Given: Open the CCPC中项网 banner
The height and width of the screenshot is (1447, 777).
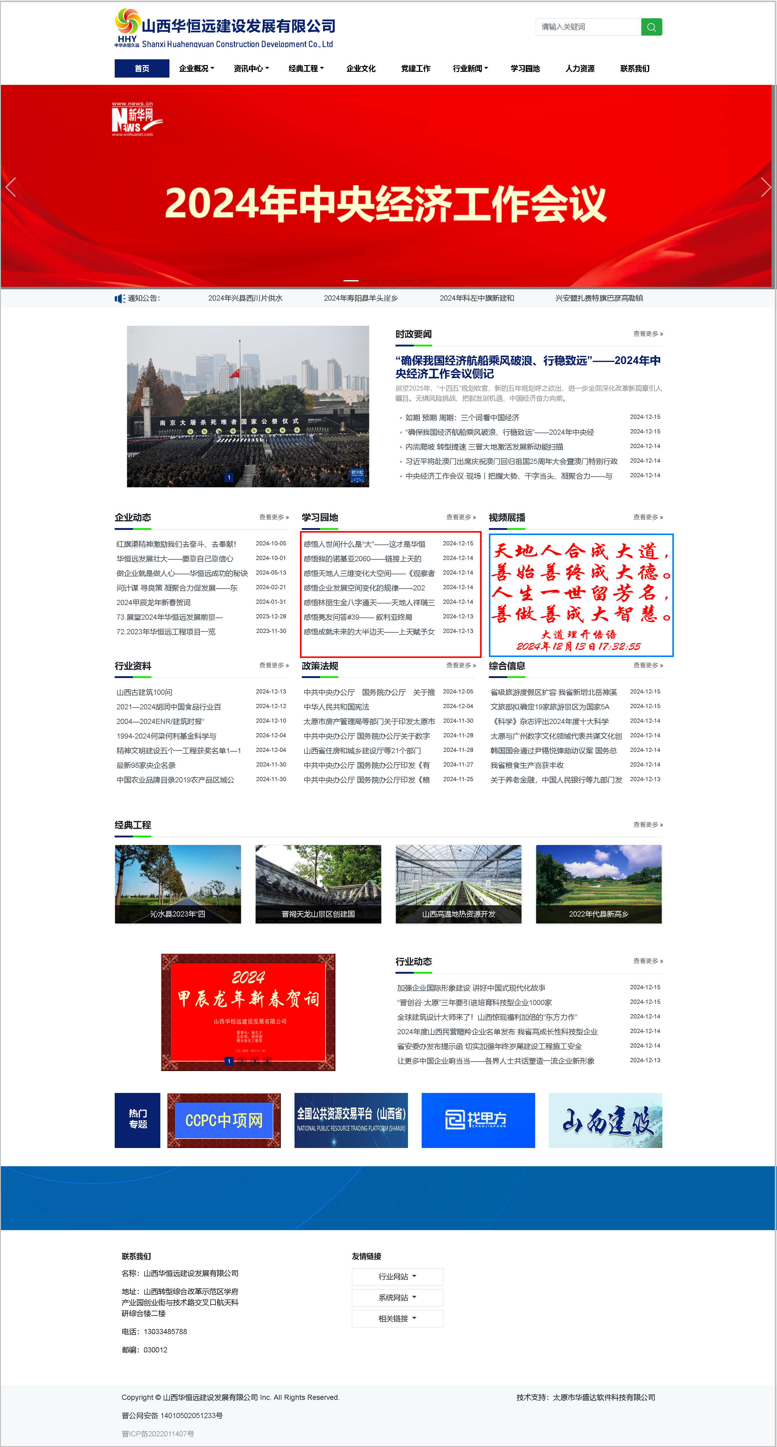Looking at the screenshot, I should click(x=224, y=1120).
